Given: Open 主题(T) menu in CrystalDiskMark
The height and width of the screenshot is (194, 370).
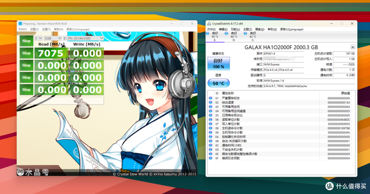Looking at the screenshot, I should (x=46, y=29).
